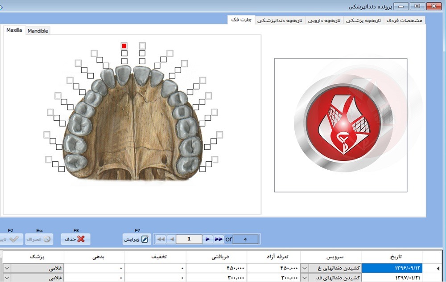The height and width of the screenshot is (282, 446).
Task: Click the تعرفه آزاد cell ۴۵۰.۰۰۰
Action: pos(274,268)
